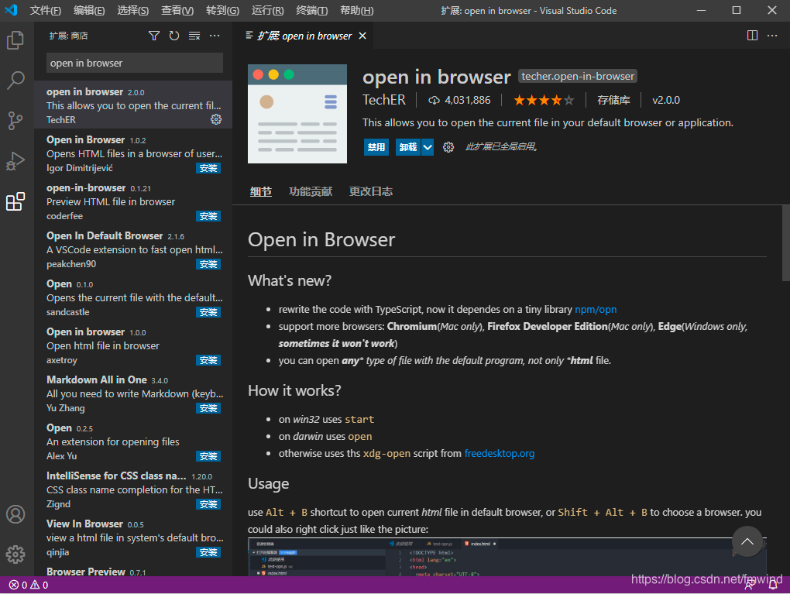Click gear on open in browser list item

216,119
